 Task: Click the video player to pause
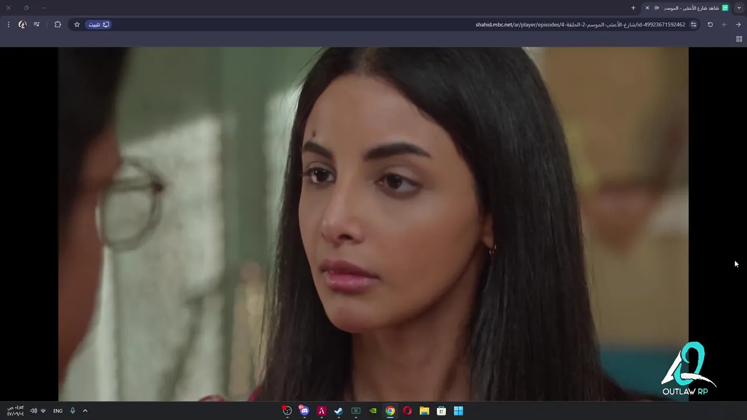point(373,224)
